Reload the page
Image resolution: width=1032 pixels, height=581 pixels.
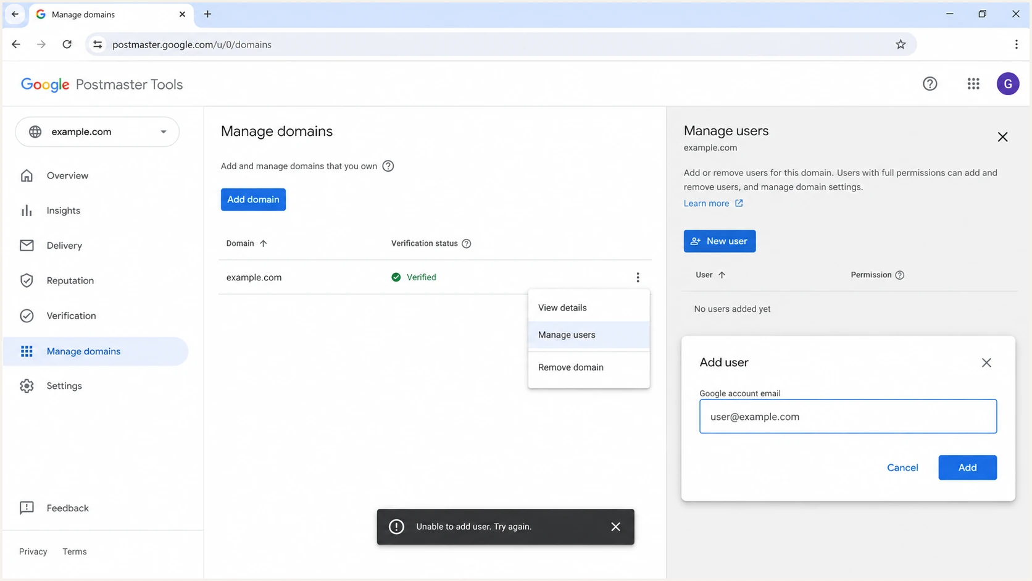click(x=67, y=44)
